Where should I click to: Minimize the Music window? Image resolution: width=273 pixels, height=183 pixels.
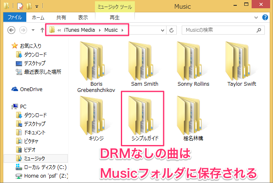(235, 5)
